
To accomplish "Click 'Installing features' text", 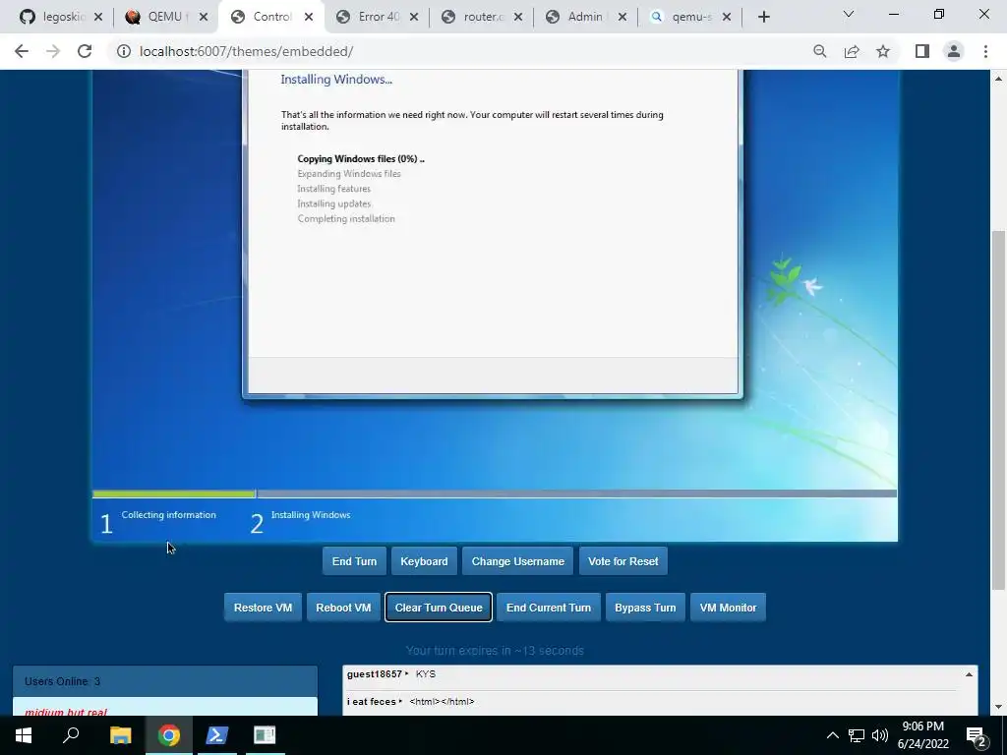I will [x=334, y=189].
